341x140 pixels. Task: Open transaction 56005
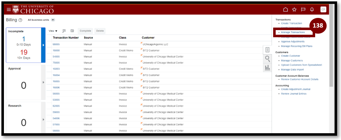click(56, 94)
